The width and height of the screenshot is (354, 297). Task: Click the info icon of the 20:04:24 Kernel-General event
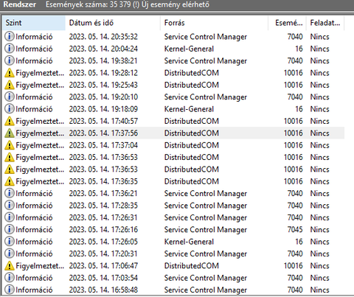click(x=10, y=49)
